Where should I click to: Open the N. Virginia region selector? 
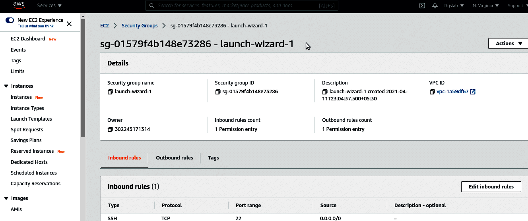pyautogui.click(x=485, y=6)
